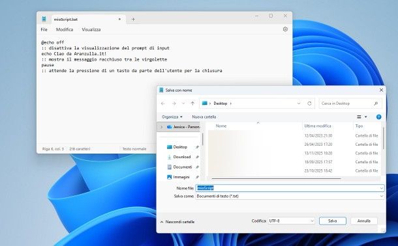Screen dimensions: 398x246
Task: Open the Codifica UTF-8 dropdown
Action: pos(292,221)
